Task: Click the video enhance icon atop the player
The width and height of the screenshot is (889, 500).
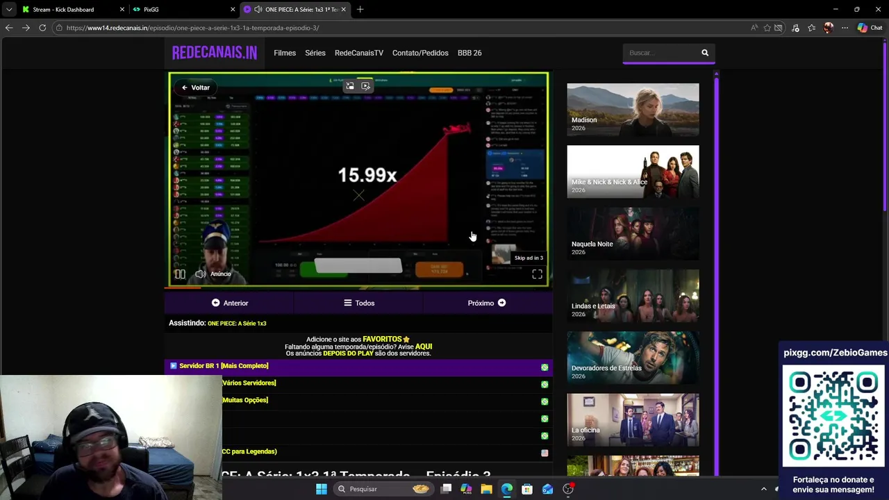Action: 366,86
